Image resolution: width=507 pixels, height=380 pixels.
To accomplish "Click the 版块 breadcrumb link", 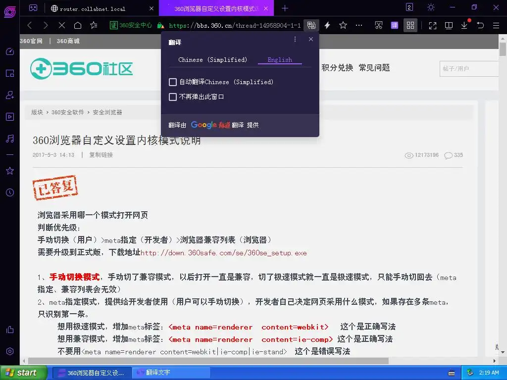I will [x=37, y=112].
